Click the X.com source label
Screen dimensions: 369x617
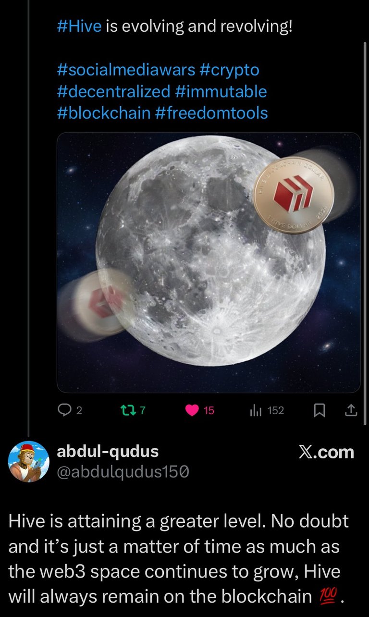pos(326,452)
